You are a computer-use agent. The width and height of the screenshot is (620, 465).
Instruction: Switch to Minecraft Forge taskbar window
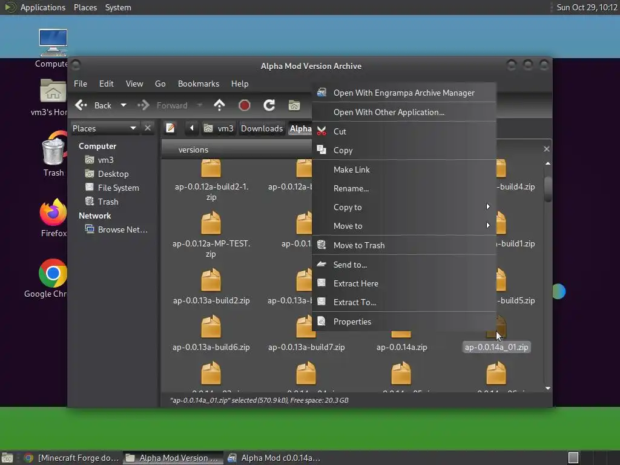click(x=71, y=458)
